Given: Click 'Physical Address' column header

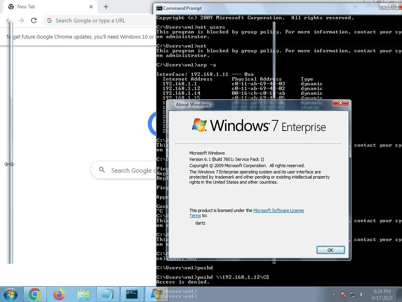Looking at the screenshot, I should click(257, 79).
